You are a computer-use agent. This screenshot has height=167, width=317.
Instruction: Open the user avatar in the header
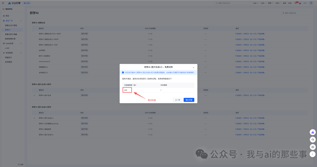[x=311, y=3]
